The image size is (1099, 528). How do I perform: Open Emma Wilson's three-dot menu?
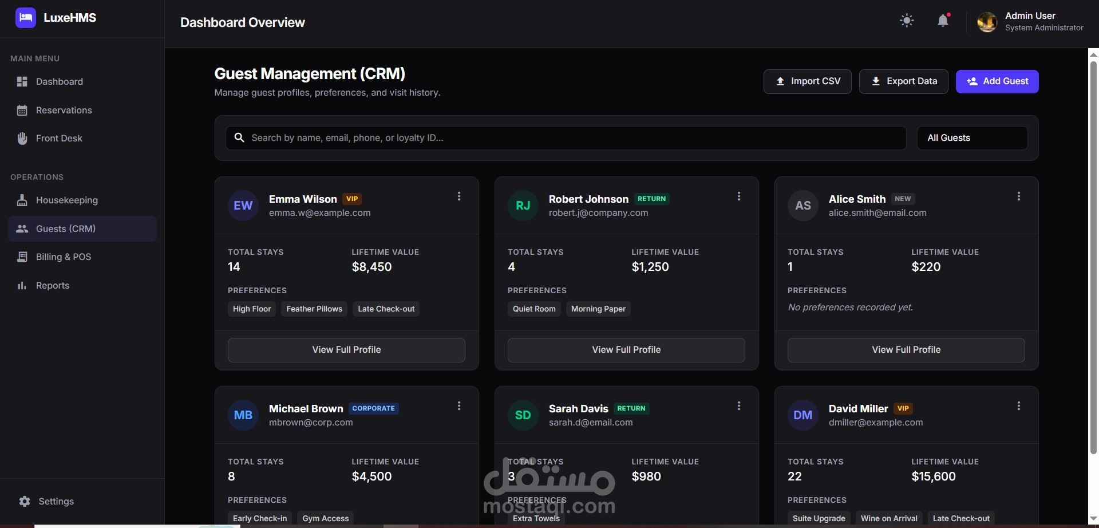[x=459, y=196]
